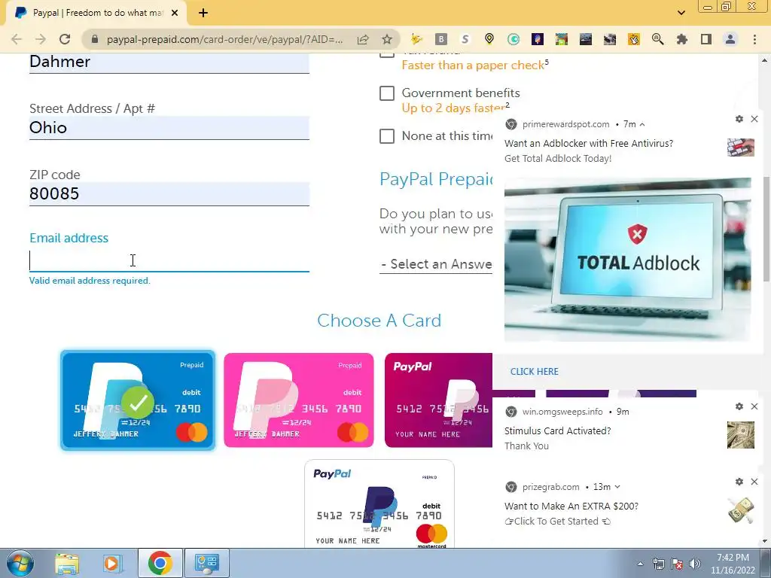Open new browser tab

tap(203, 14)
